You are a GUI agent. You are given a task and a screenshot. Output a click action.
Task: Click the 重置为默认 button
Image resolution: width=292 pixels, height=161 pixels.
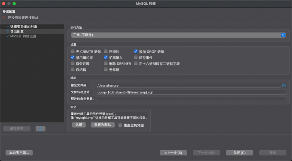[x=103, y=125]
